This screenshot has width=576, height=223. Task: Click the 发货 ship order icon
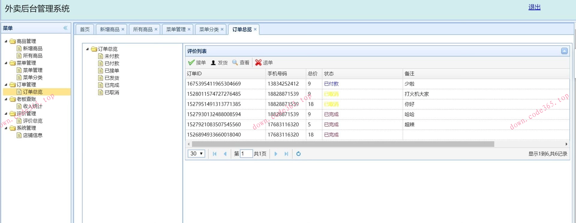tap(213, 63)
